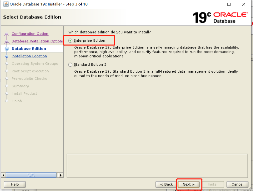Click the sidebar horizontal scrollbar thumb

click(31, 175)
